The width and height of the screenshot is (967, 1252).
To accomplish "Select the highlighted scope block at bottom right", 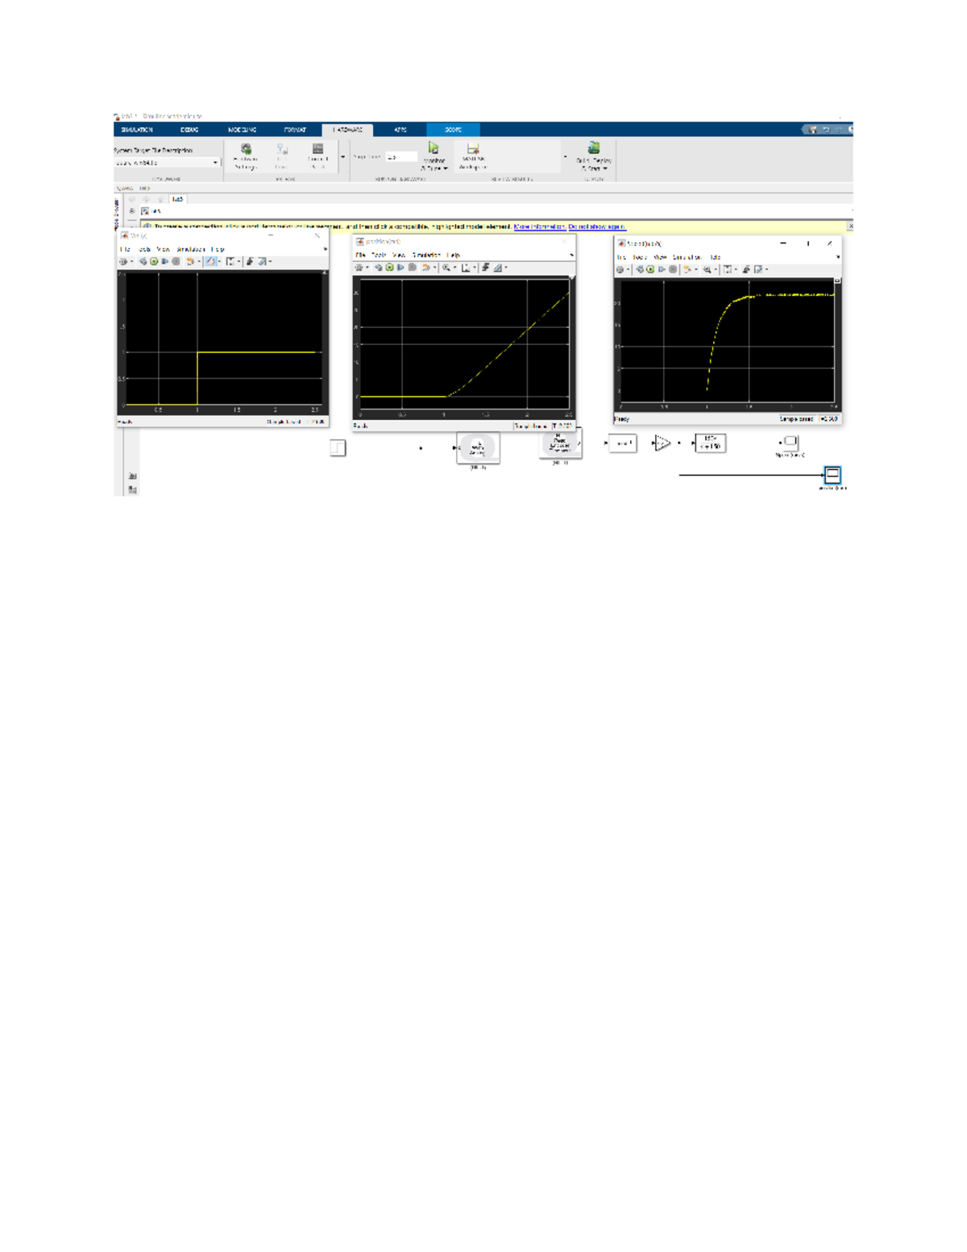I will coord(832,475).
